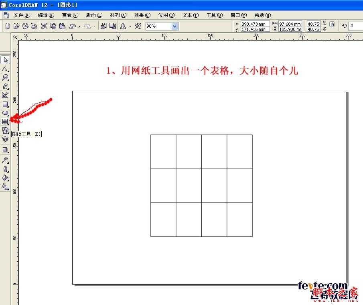Import a file using the Import icon
363x305 pixels.
[103, 26]
